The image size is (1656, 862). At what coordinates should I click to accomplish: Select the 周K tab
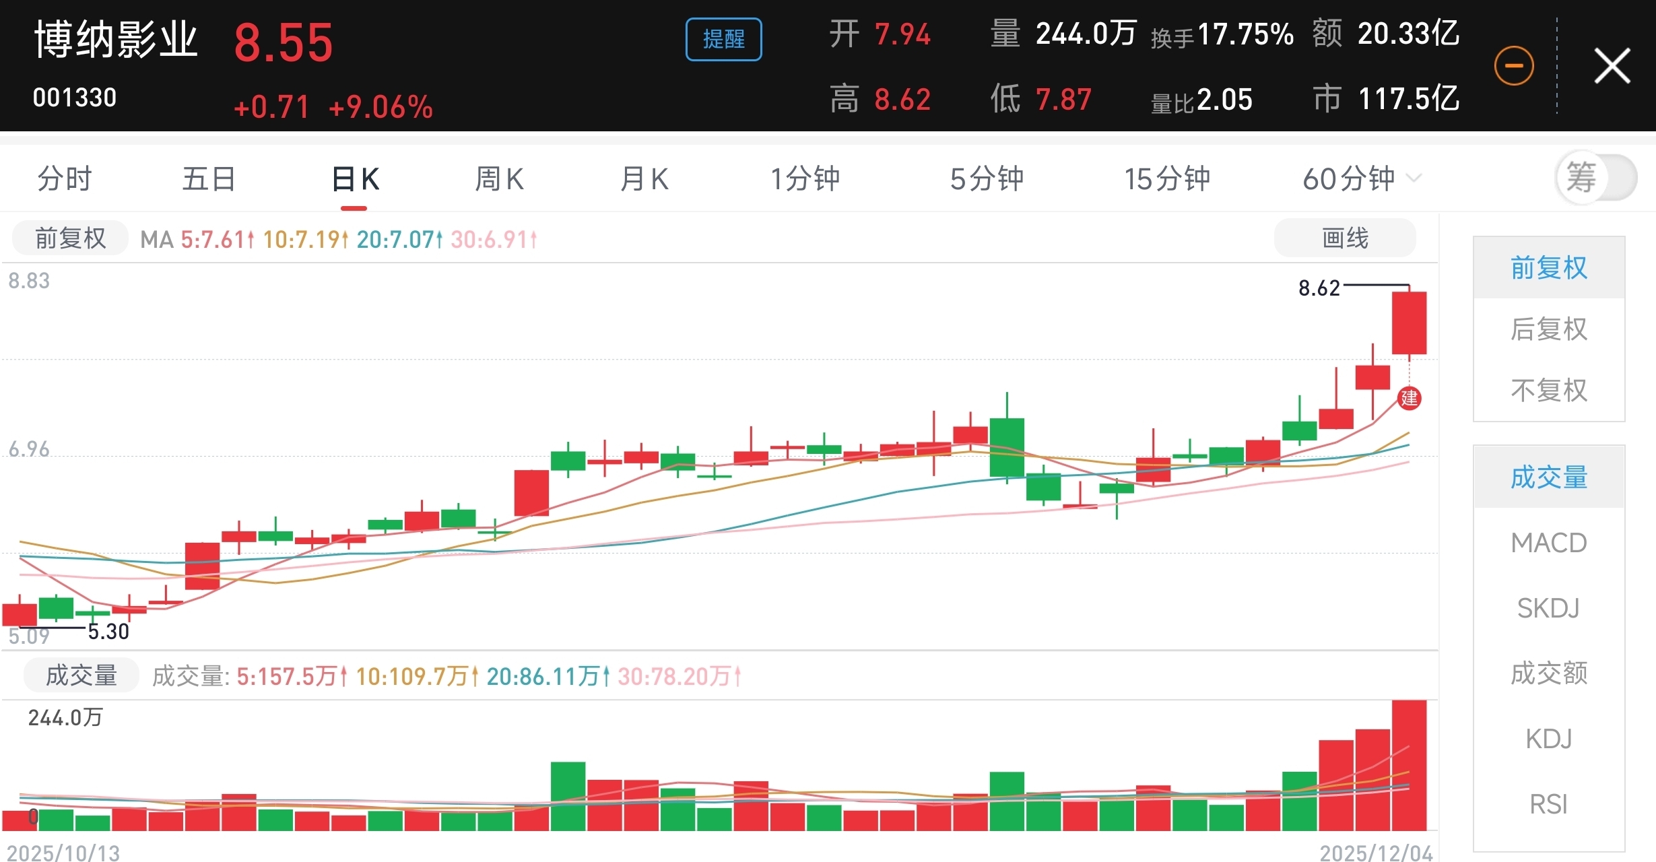coord(499,179)
